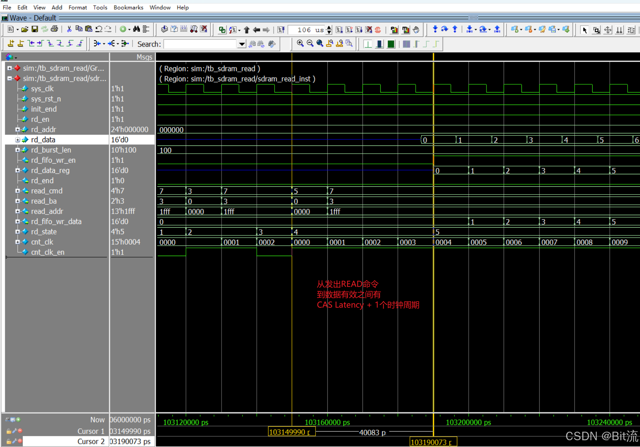Click the black left arrow icon
This screenshot has width=640, height=447.
point(256,30)
